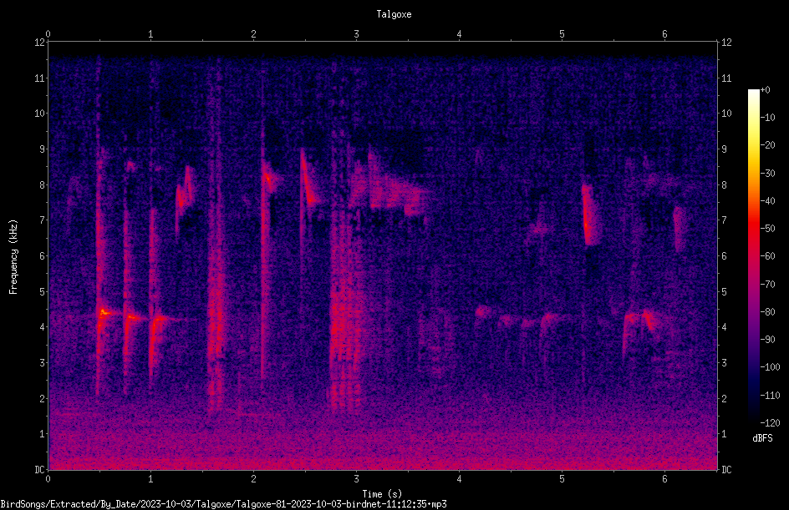This screenshot has height=510, width=789.
Task: Click the 9 label on the right frequency axis
Action: [x=724, y=149]
